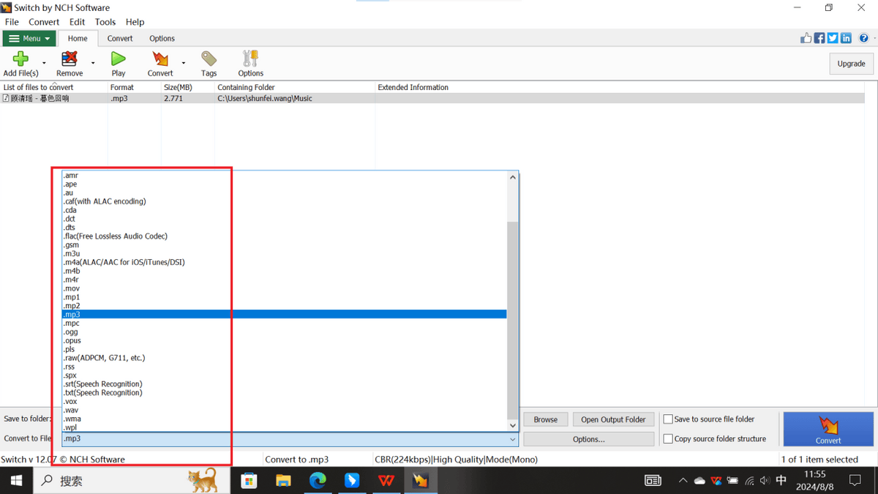Click the Browse button
Screen dimensions: 878x494
545,419
